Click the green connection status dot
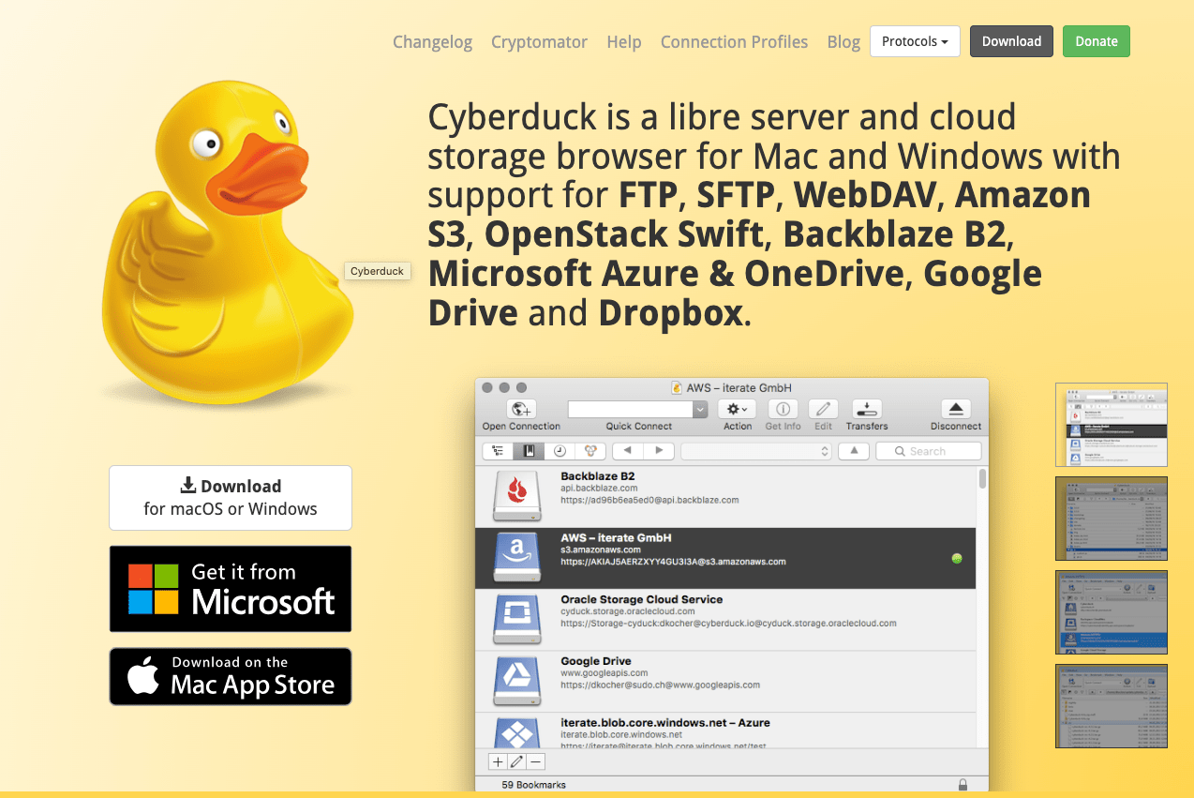The width and height of the screenshot is (1194, 798). [x=957, y=558]
